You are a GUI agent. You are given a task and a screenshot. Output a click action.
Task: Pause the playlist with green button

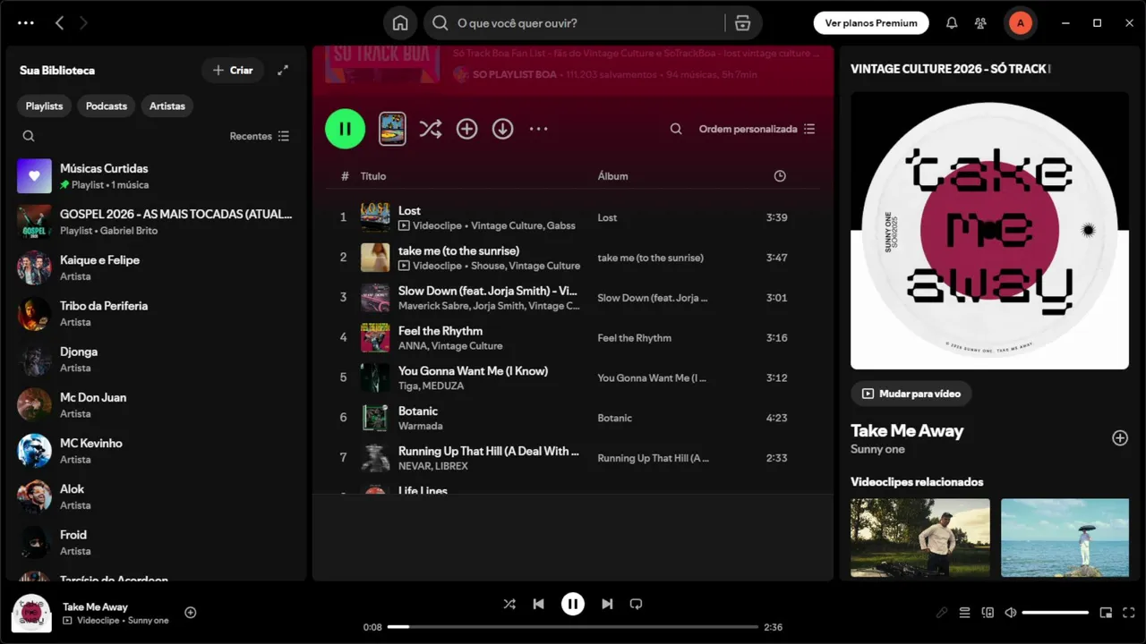pyautogui.click(x=345, y=129)
